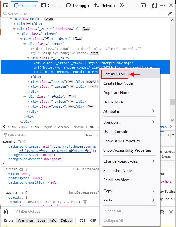The height and width of the screenshot is (227, 176).
Task: Click event badge on _2cmzNg div
Action: coord(93,87)
